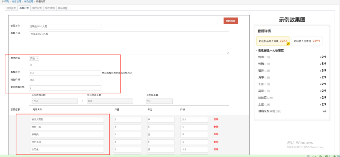
Task: Click the stock quantity field showing 12
Action: [x=42, y=65]
